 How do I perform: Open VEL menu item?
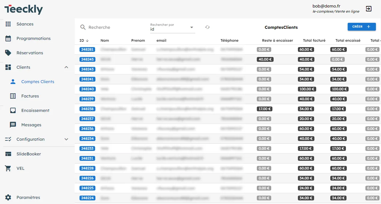(x=20, y=168)
